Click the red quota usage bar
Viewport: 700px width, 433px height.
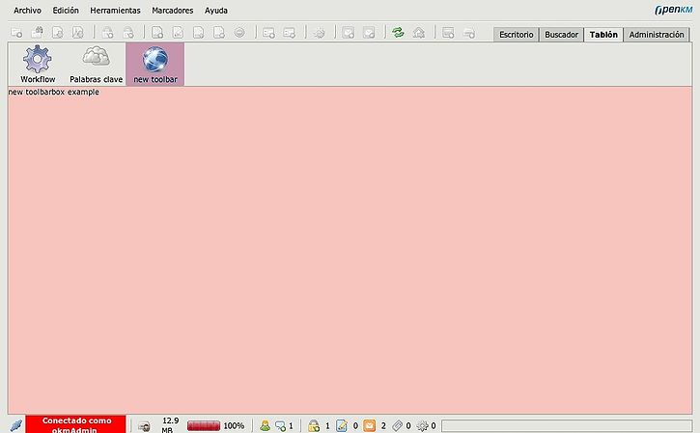coord(204,426)
